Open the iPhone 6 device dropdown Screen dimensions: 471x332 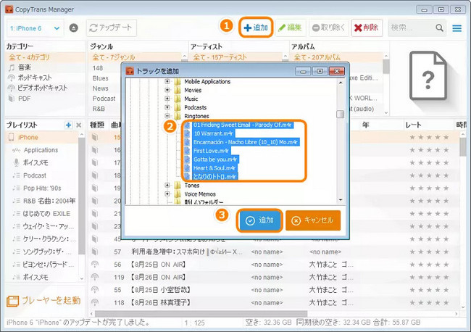coord(35,28)
